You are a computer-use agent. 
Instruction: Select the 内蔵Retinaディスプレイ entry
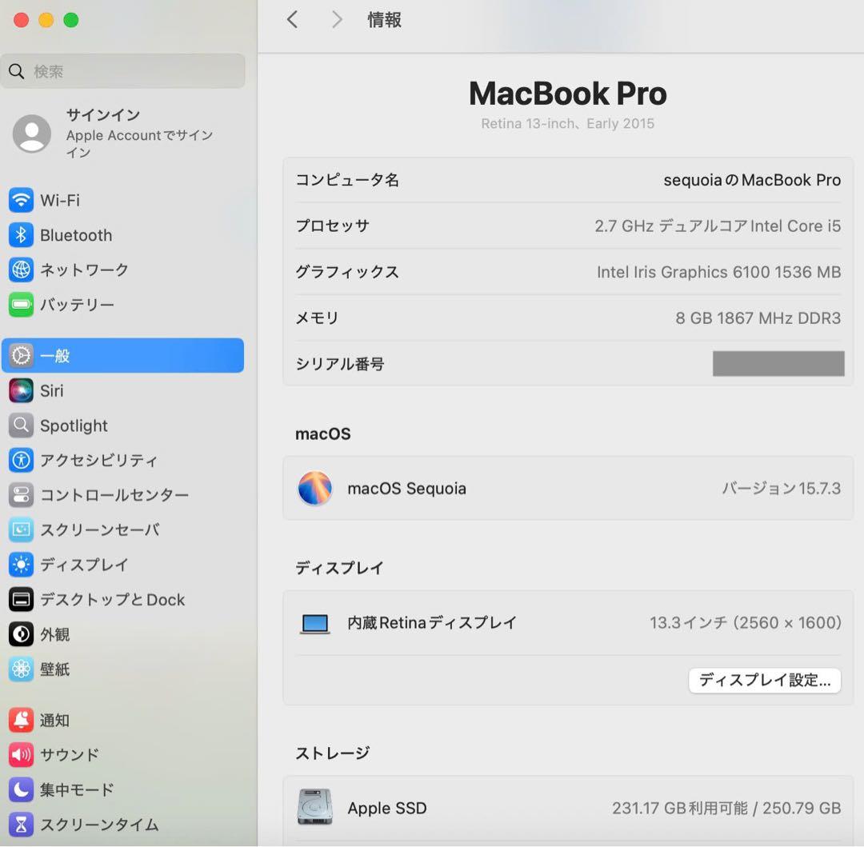point(432,622)
